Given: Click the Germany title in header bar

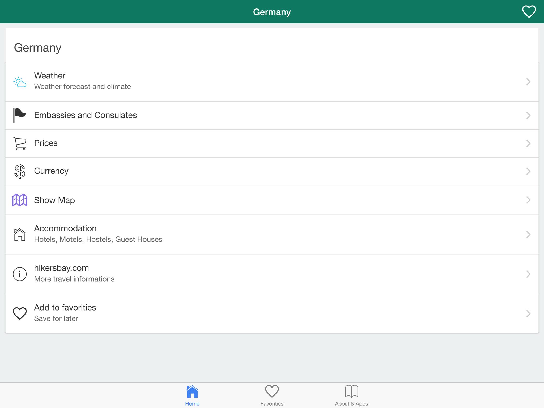Looking at the screenshot, I should pyautogui.click(x=272, y=12).
